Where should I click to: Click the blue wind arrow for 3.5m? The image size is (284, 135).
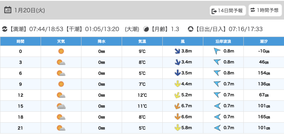tap(177, 73)
